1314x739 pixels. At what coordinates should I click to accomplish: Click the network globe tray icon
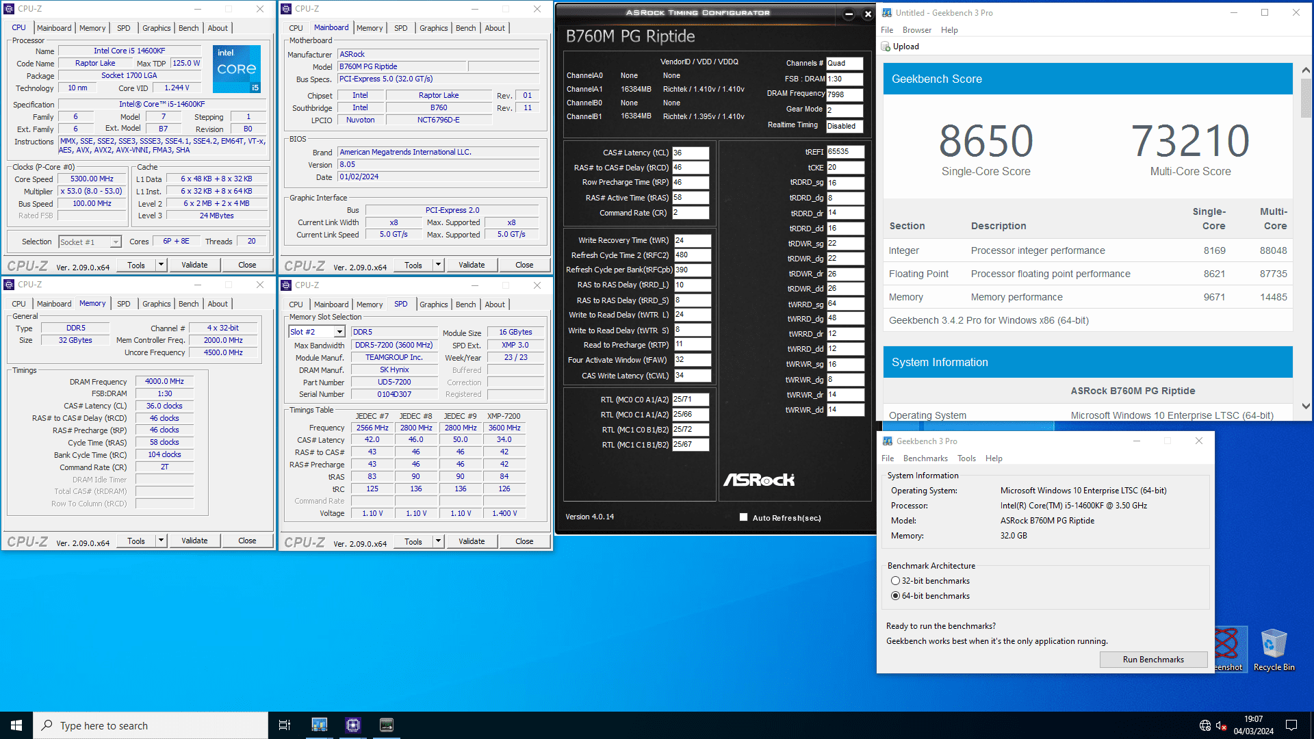click(x=1205, y=725)
